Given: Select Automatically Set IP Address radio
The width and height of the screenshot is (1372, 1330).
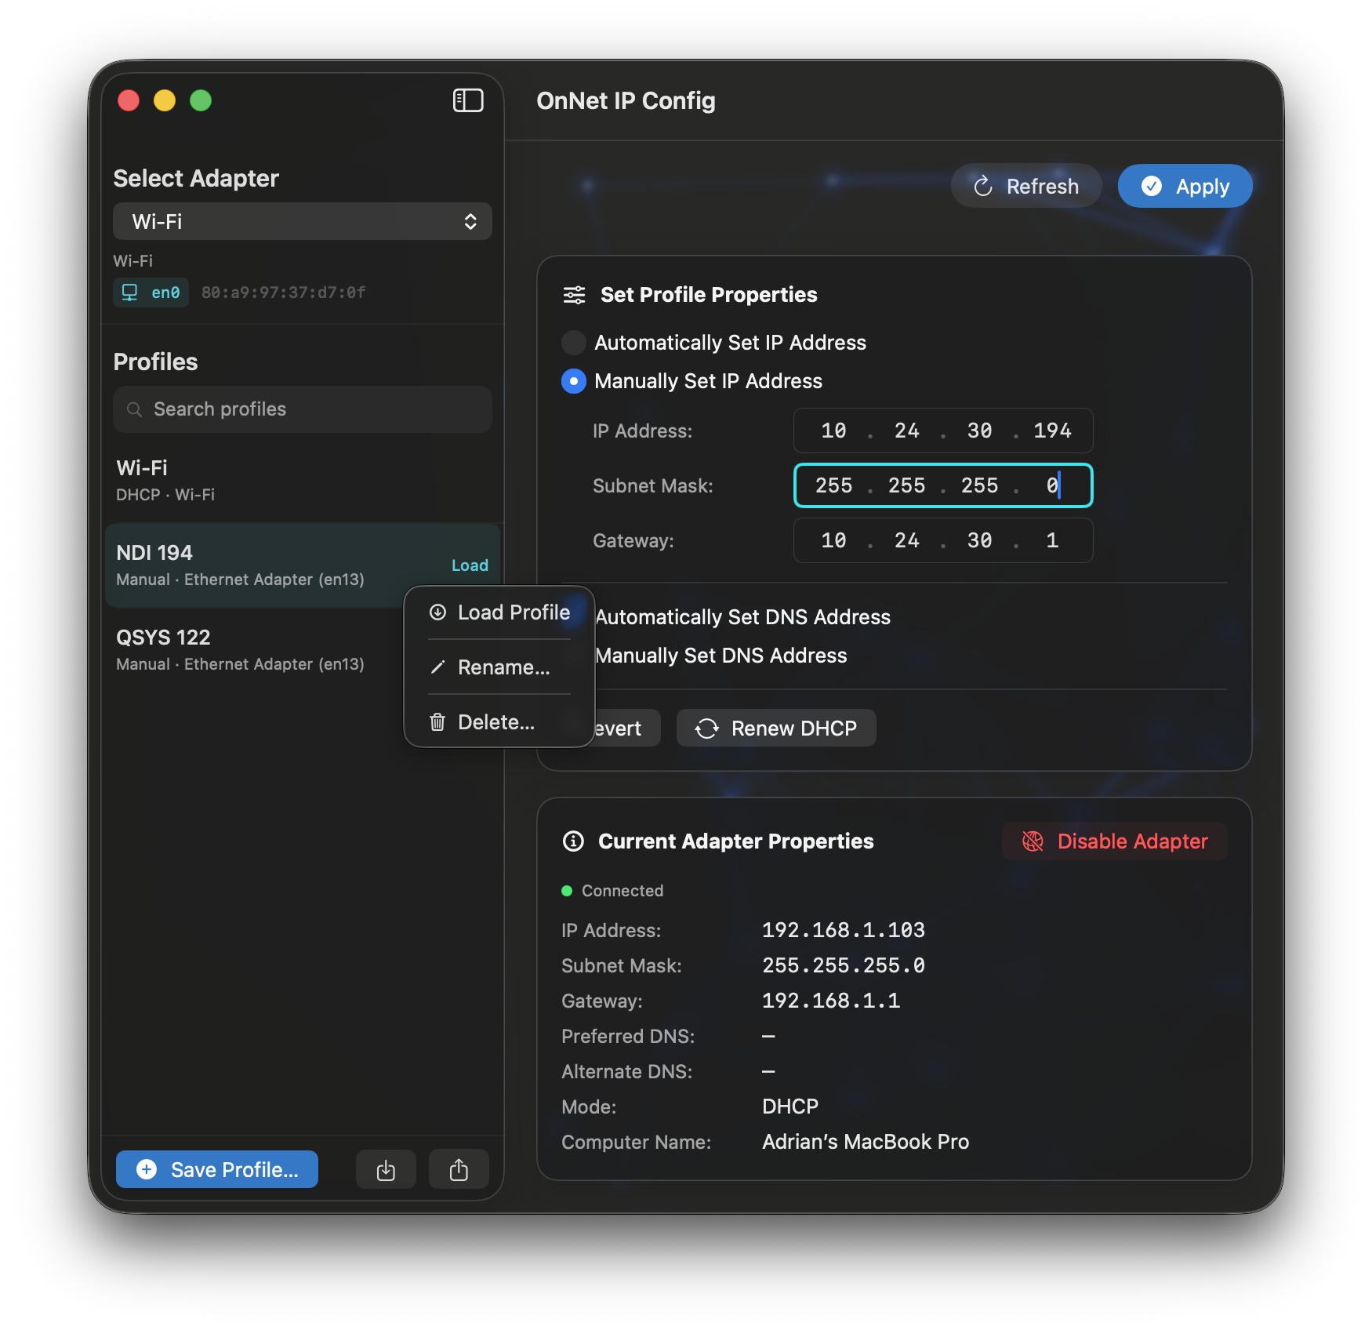Looking at the screenshot, I should (574, 343).
